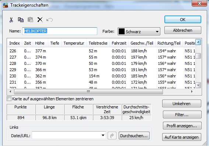Click the 53.1 qkm Fläche value
This screenshot has height=146, width=209.
coord(79,118)
